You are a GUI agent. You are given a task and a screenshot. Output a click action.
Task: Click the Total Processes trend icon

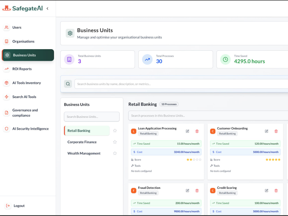coord(147,59)
